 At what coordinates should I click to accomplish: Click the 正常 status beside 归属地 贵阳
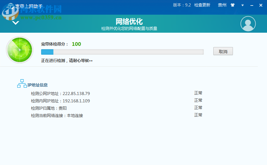tap(198, 108)
